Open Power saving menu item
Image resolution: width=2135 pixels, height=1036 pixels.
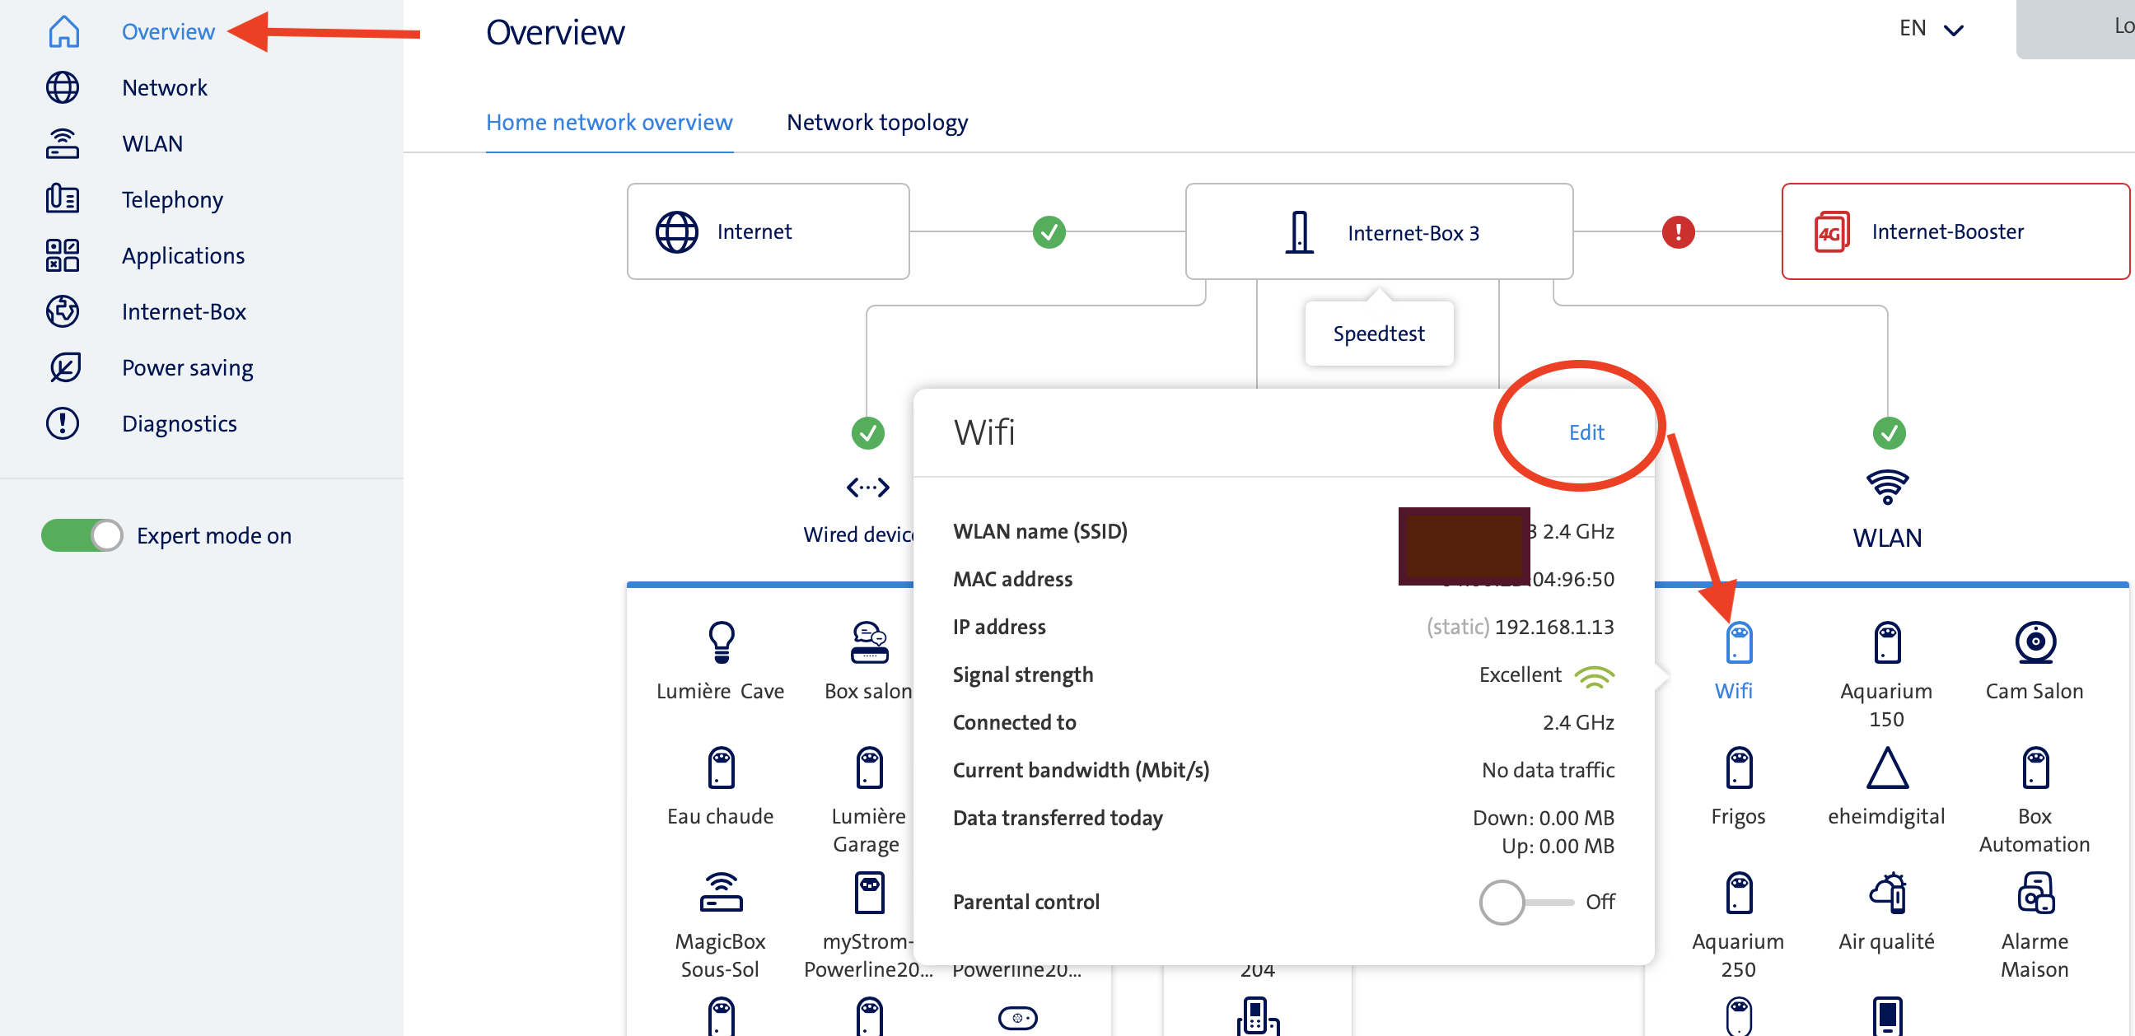click(186, 367)
